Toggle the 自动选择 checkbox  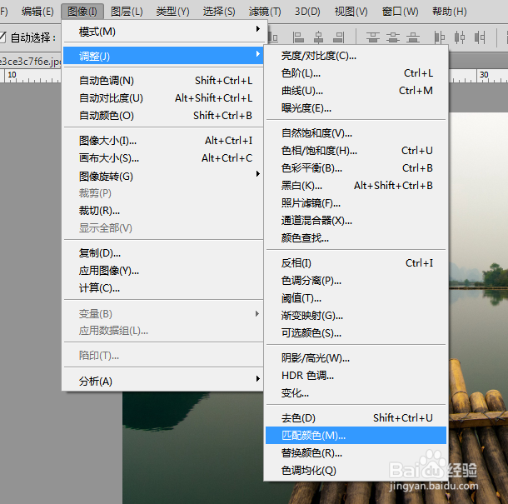[x=2, y=37]
